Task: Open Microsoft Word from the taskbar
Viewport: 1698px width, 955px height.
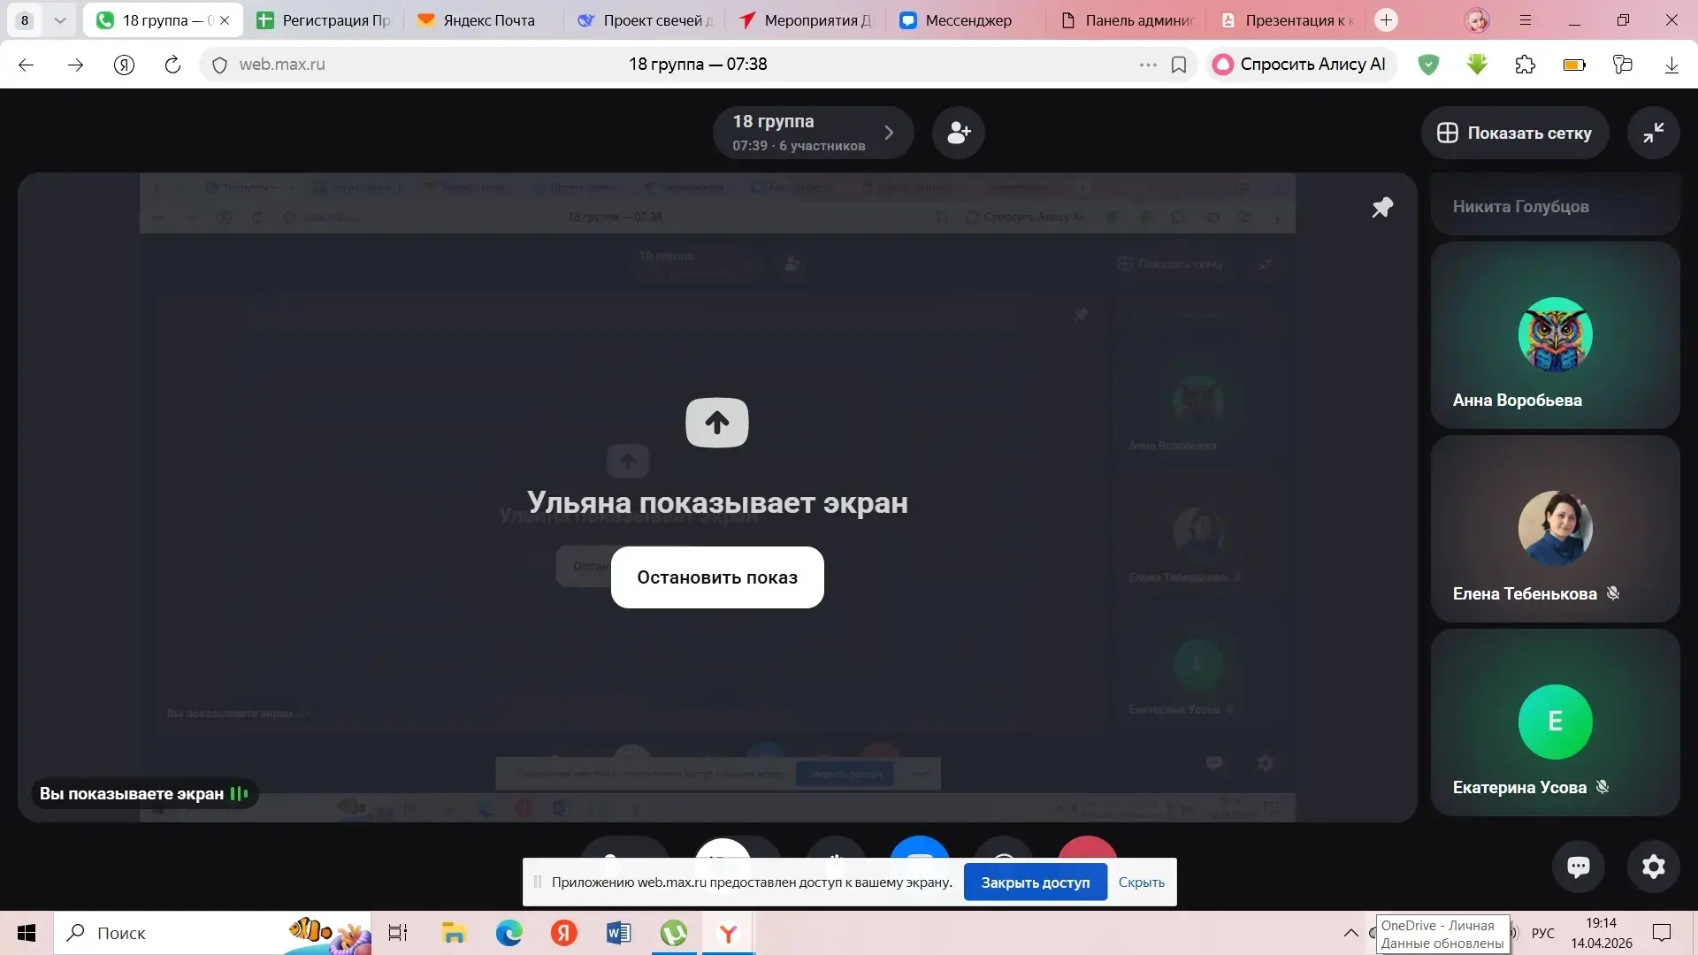Action: point(618,933)
